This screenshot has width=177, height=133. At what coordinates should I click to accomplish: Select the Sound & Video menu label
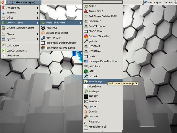pos(15,23)
